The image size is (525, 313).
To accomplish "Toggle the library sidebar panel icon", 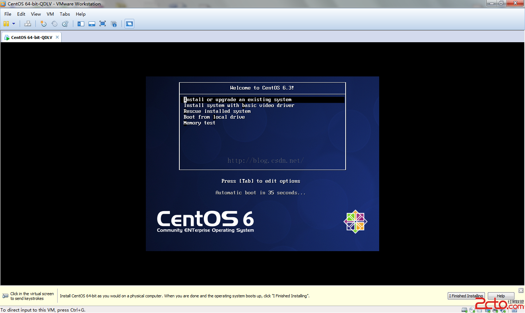I will tap(81, 24).
